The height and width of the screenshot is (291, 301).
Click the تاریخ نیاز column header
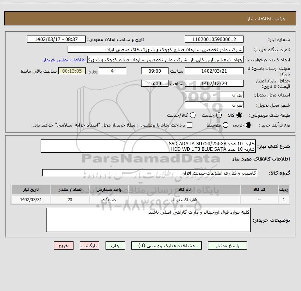tap(31, 189)
